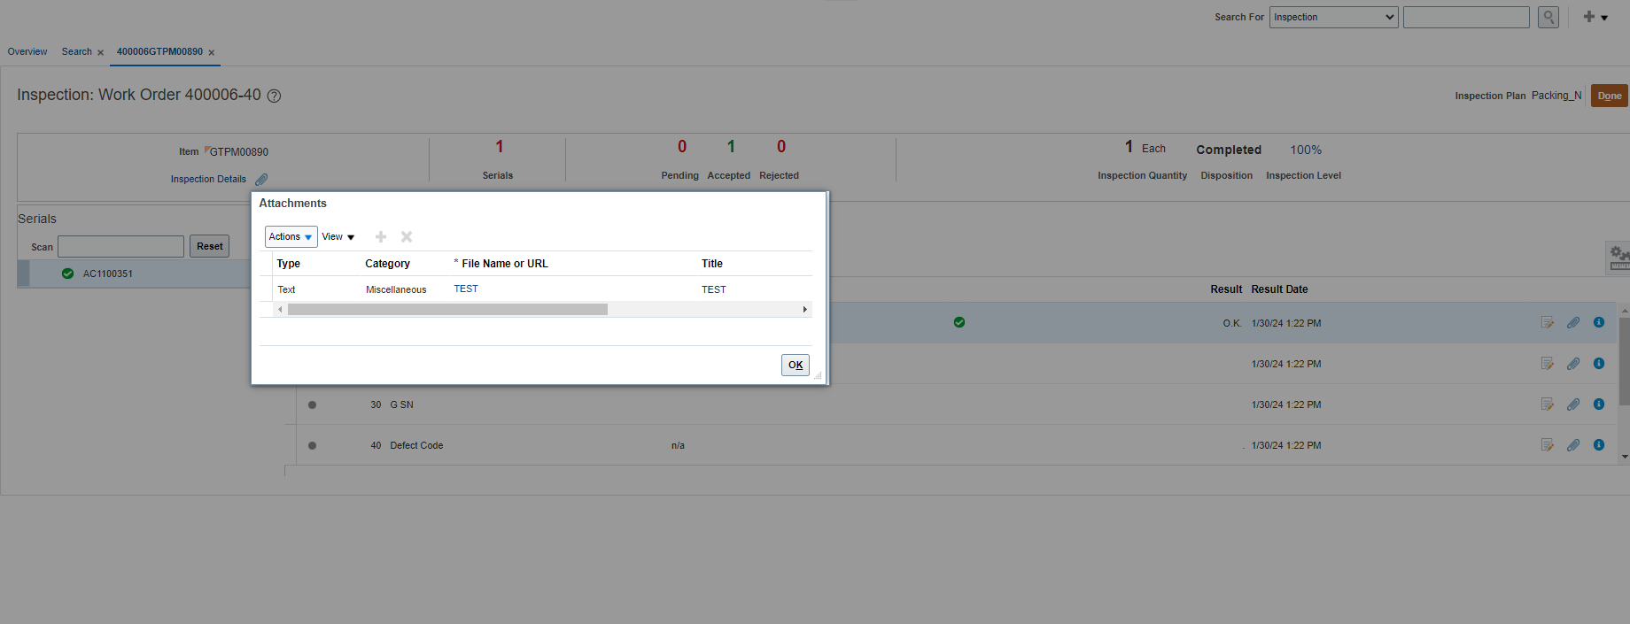Click the paperclip icon in the Defect Code row
This screenshot has width=1630, height=624.
[x=1573, y=445]
